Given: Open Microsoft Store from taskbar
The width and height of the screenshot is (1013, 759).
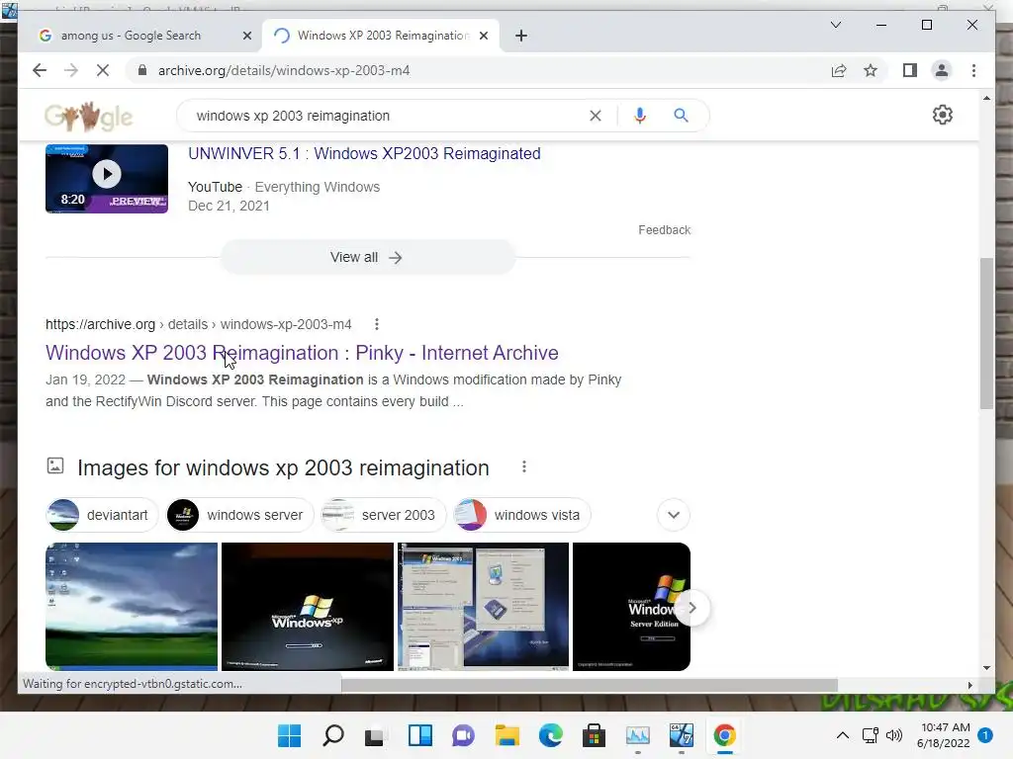Looking at the screenshot, I should pos(594,735).
